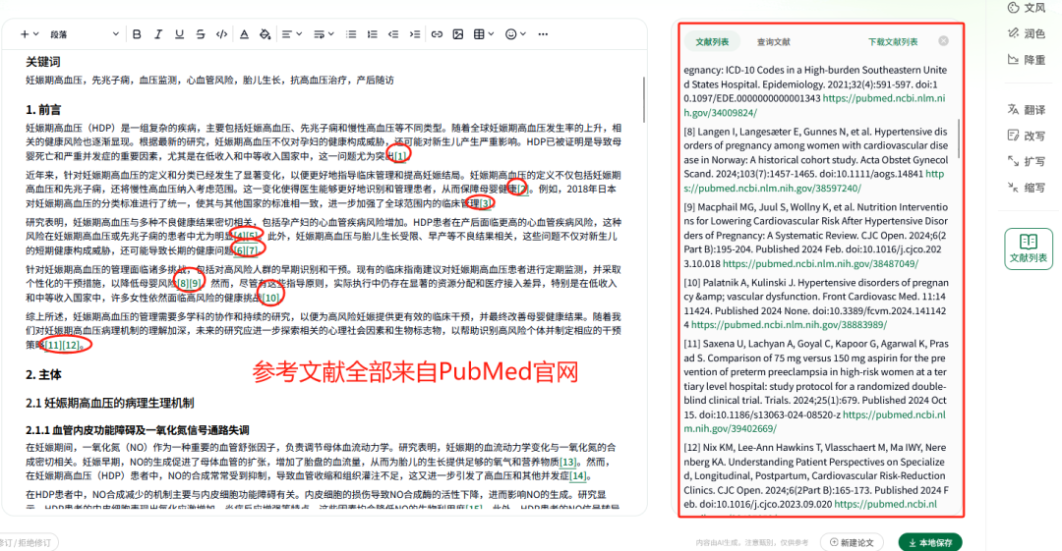The width and height of the screenshot is (1062, 551).
Task: Open the 段落 paragraph style dropdown
Action: pyautogui.click(x=84, y=33)
